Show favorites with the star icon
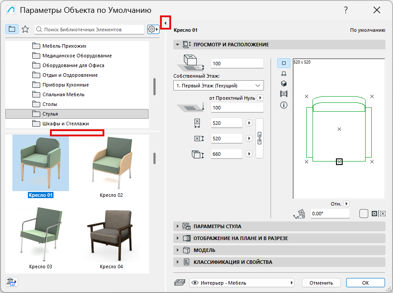This screenshot has width=393, height=293. tap(25, 29)
